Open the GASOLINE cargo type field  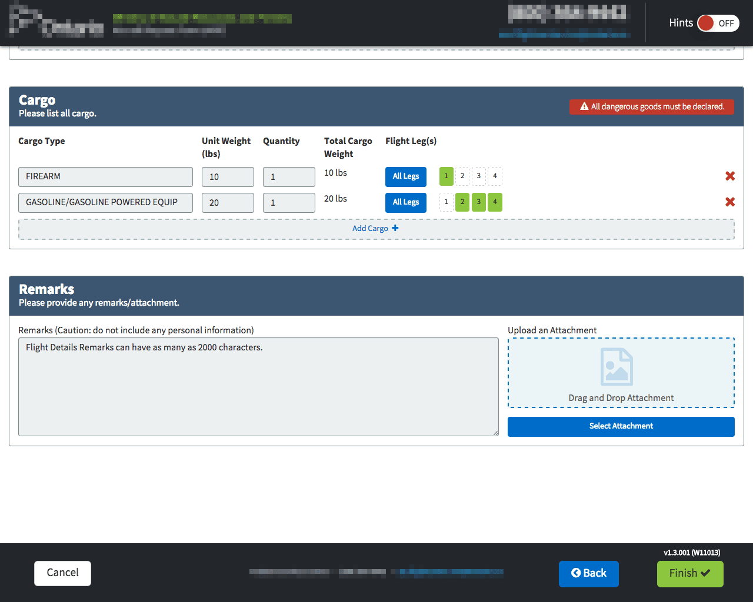(105, 203)
